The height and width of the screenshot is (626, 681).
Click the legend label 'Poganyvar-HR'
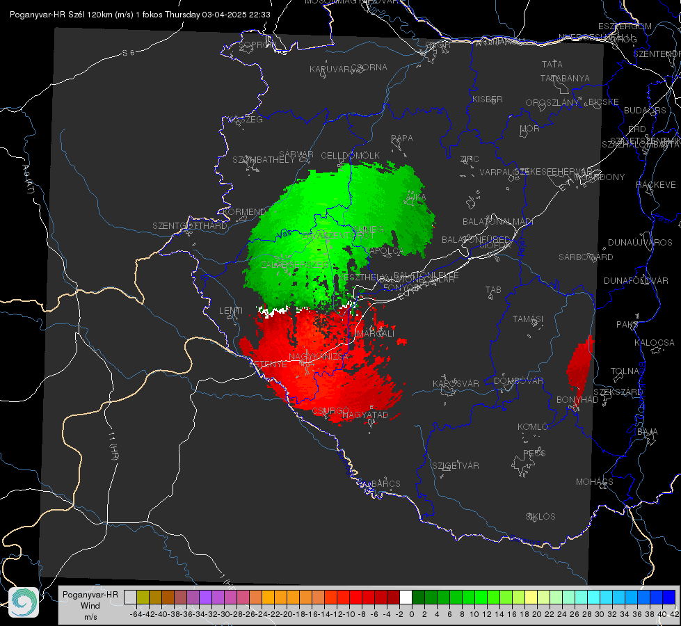tap(90, 595)
